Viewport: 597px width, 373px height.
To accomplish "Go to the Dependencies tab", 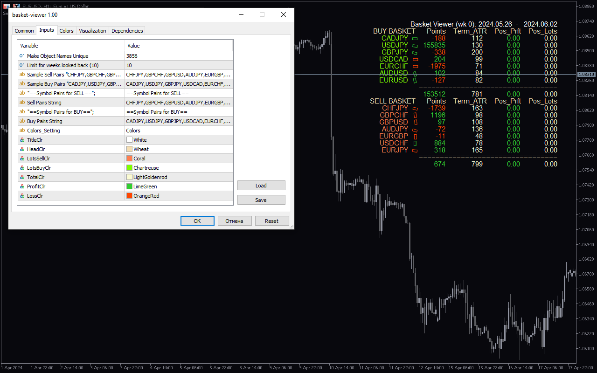I will [x=127, y=31].
